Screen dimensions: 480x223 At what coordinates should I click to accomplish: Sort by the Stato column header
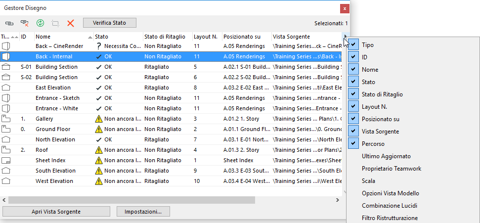[x=118, y=37]
